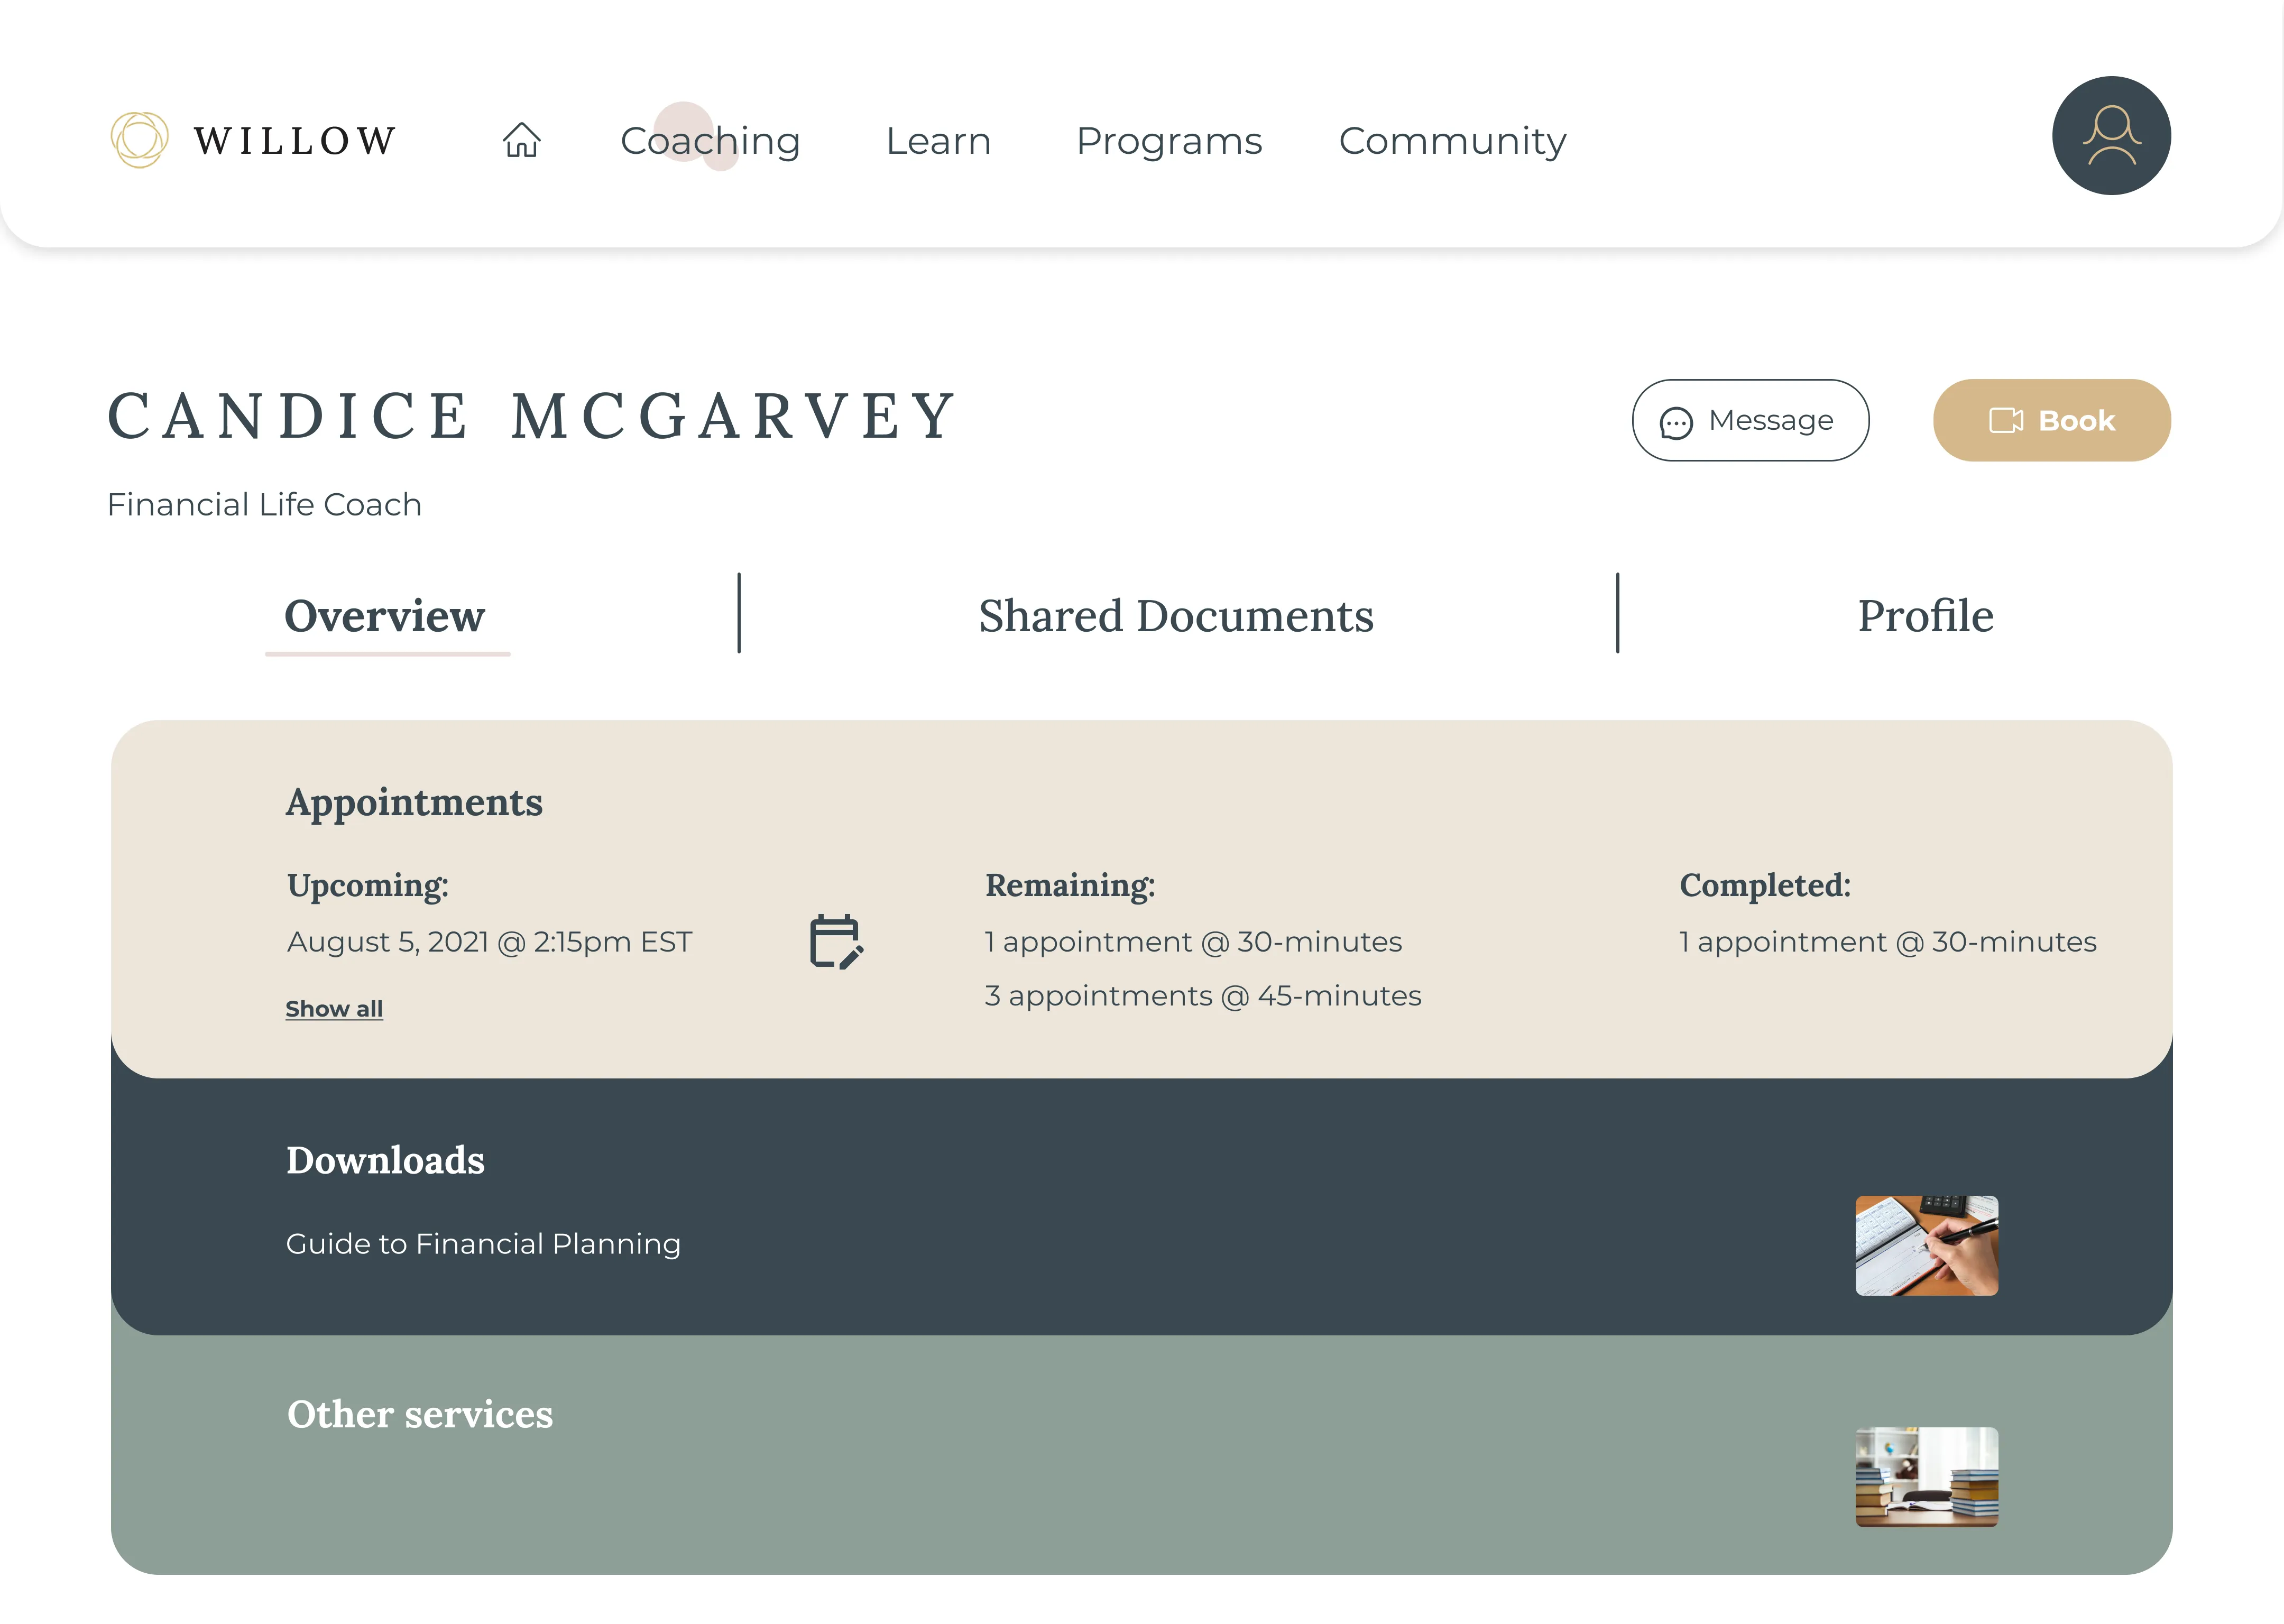Go to the home page icon

coord(521,140)
